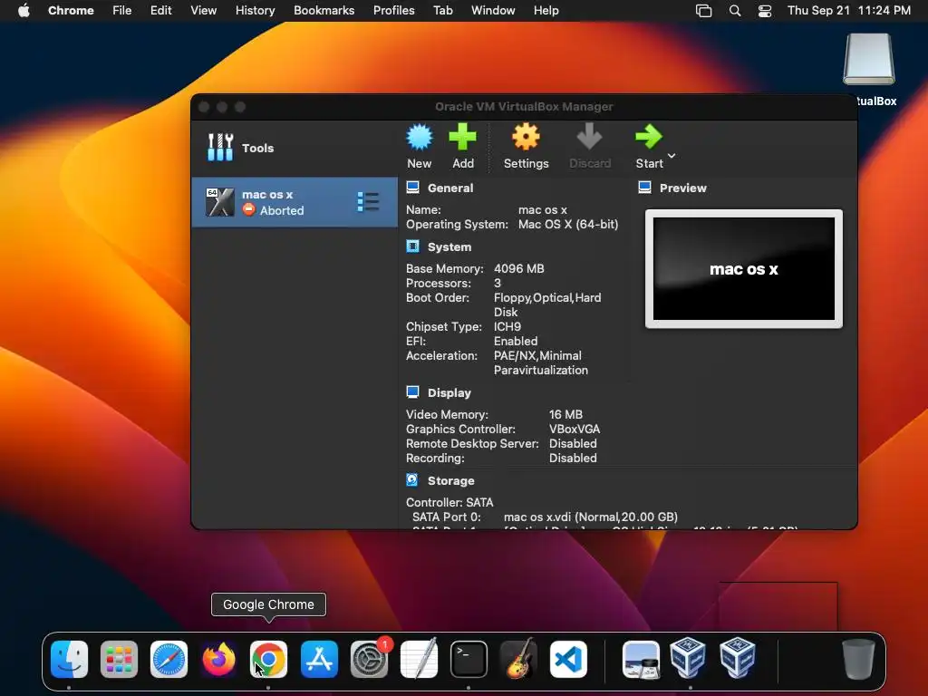This screenshot has height=696, width=928.
Task: Open the File menu
Action: tap(122, 11)
